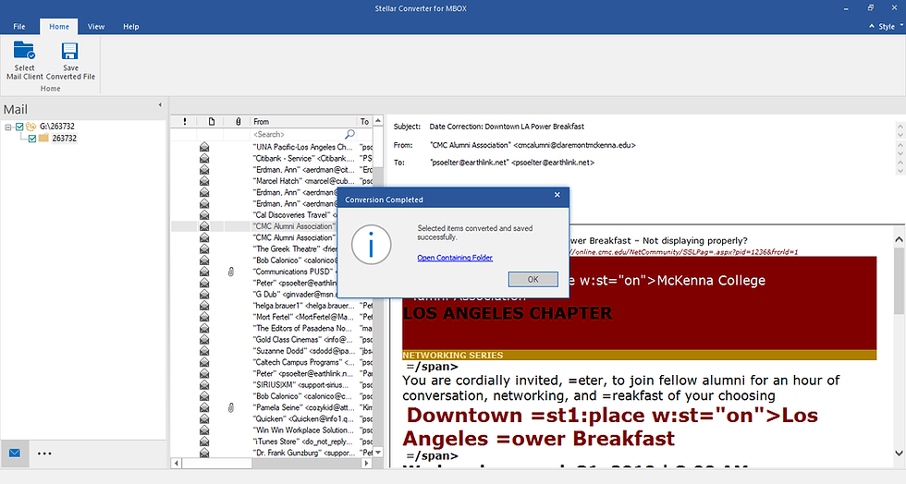The height and width of the screenshot is (484, 906).
Task: Click envelope icon of Mort Fertel row
Action: 204,317
